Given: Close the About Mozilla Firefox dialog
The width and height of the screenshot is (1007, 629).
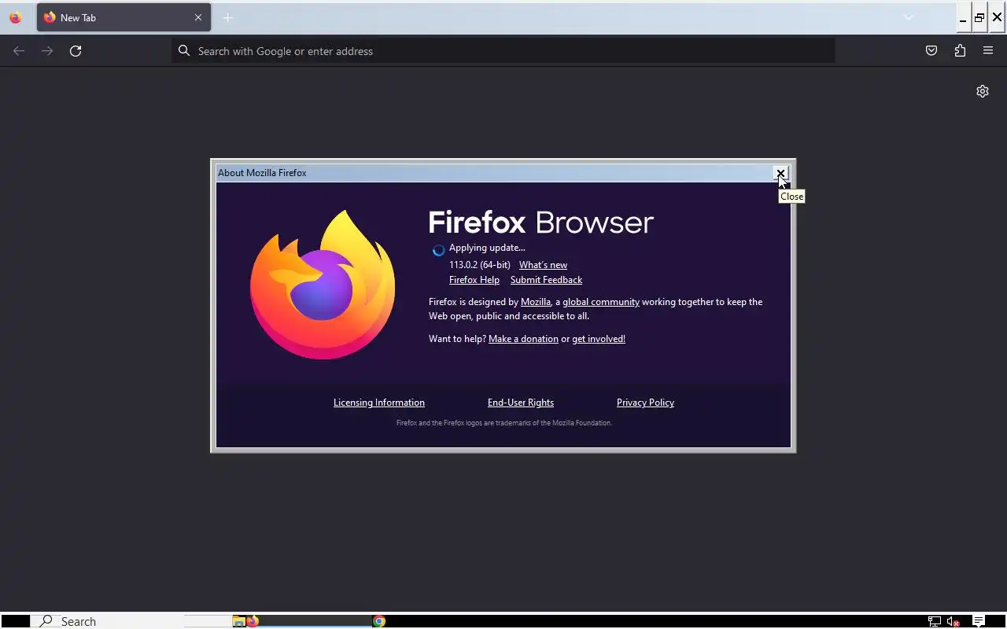Looking at the screenshot, I should (x=780, y=173).
